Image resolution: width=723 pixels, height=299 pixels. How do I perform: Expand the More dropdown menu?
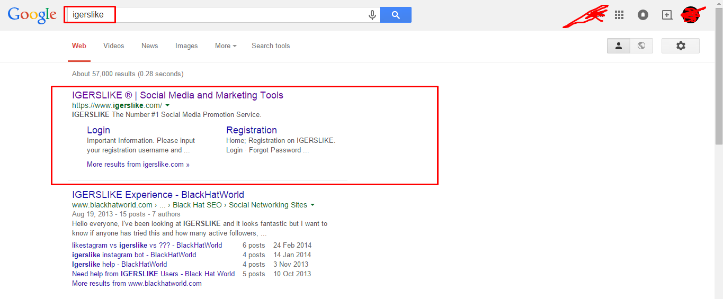coord(226,46)
